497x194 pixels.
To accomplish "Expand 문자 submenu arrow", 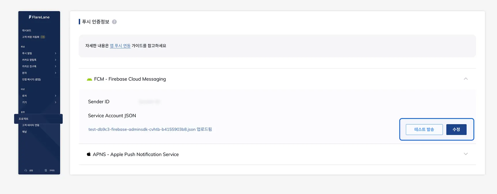I will click(x=55, y=73).
